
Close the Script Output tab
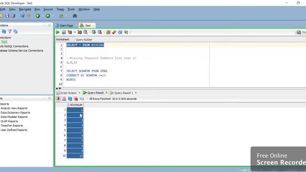click(x=79, y=93)
